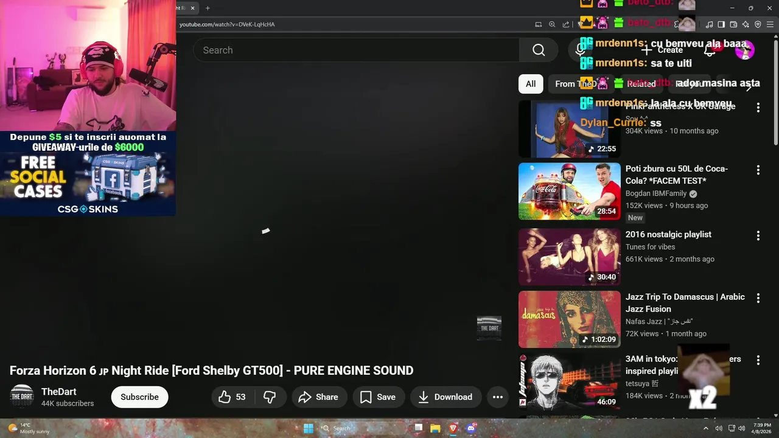Image resolution: width=779 pixels, height=438 pixels.
Task: Open '2016 nostalgic playlist' title
Action: coord(668,234)
